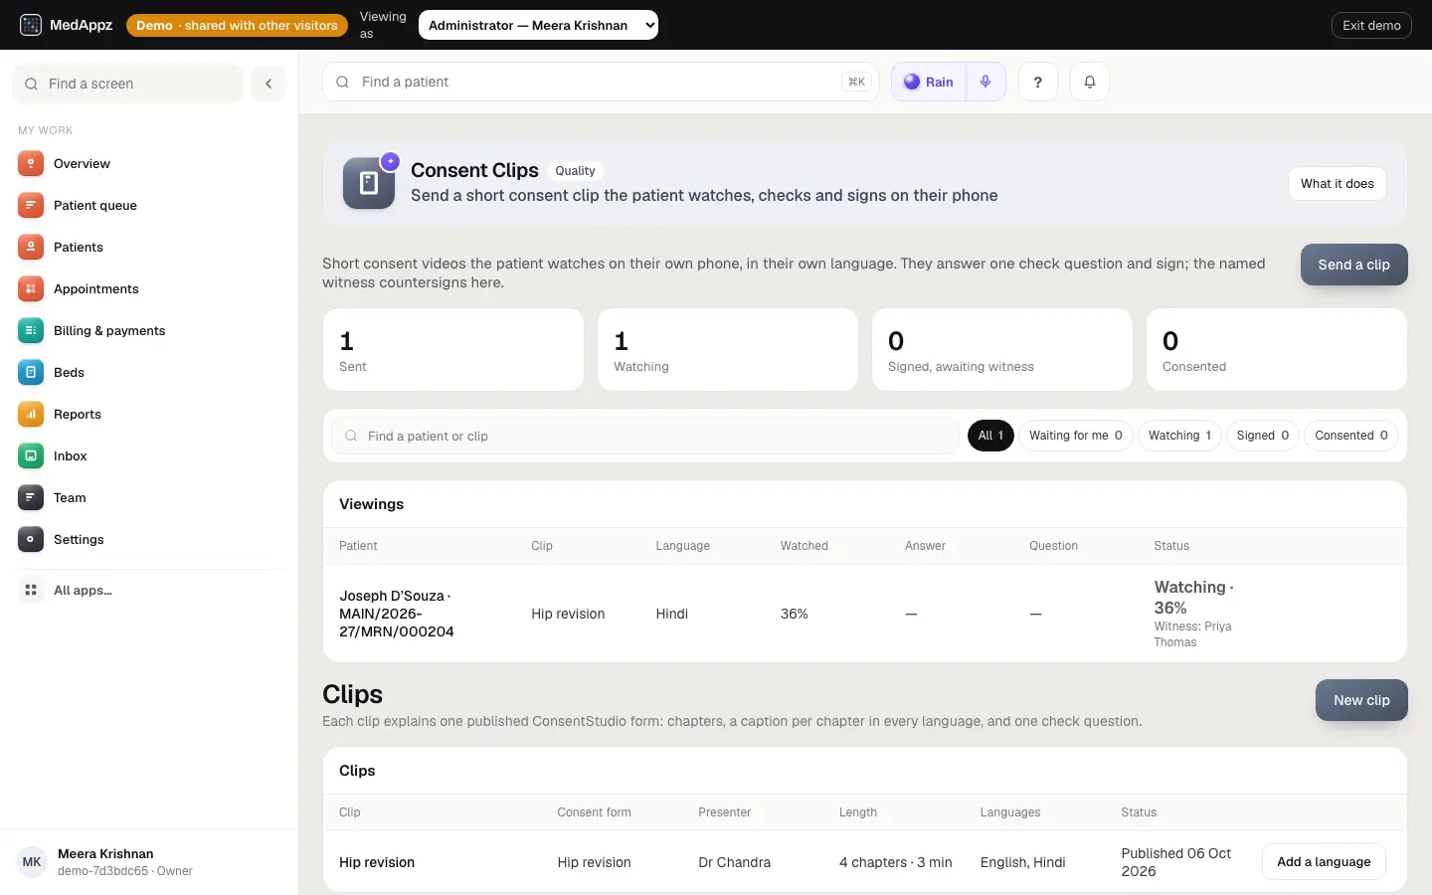Click the New clip button

click(1361, 700)
